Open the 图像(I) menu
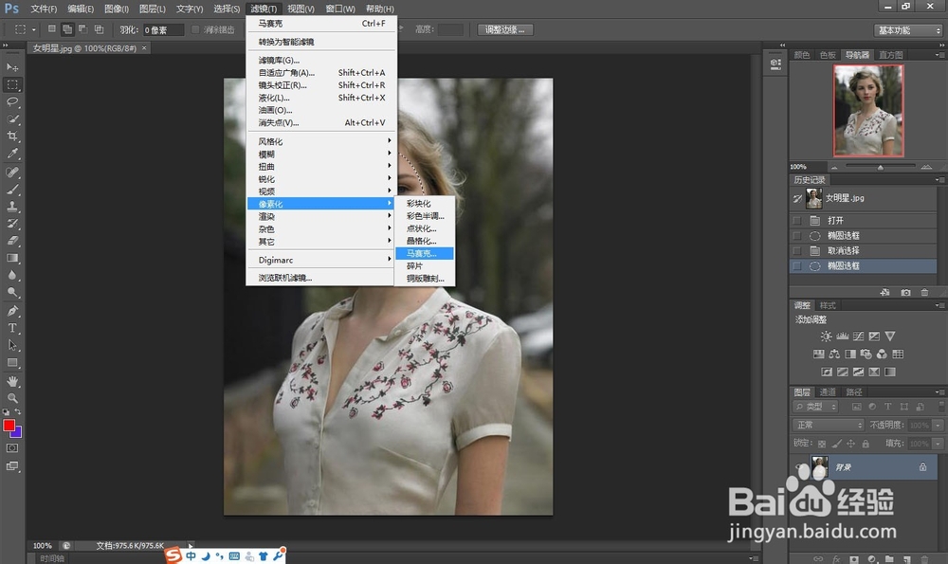The image size is (948, 564). click(x=116, y=9)
